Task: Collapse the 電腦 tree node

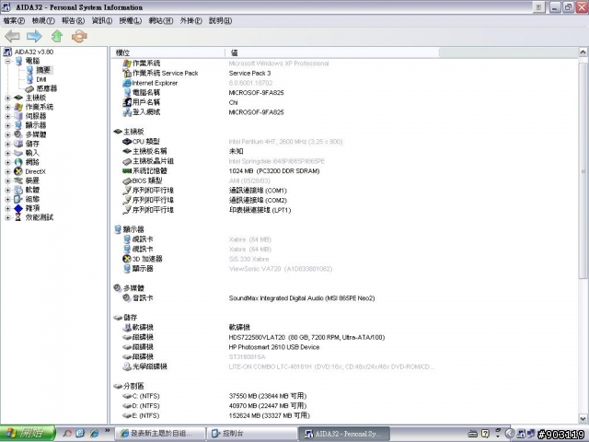Action: (7, 61)
